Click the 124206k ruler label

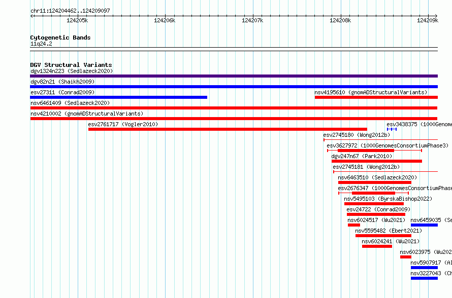(165, 20)
